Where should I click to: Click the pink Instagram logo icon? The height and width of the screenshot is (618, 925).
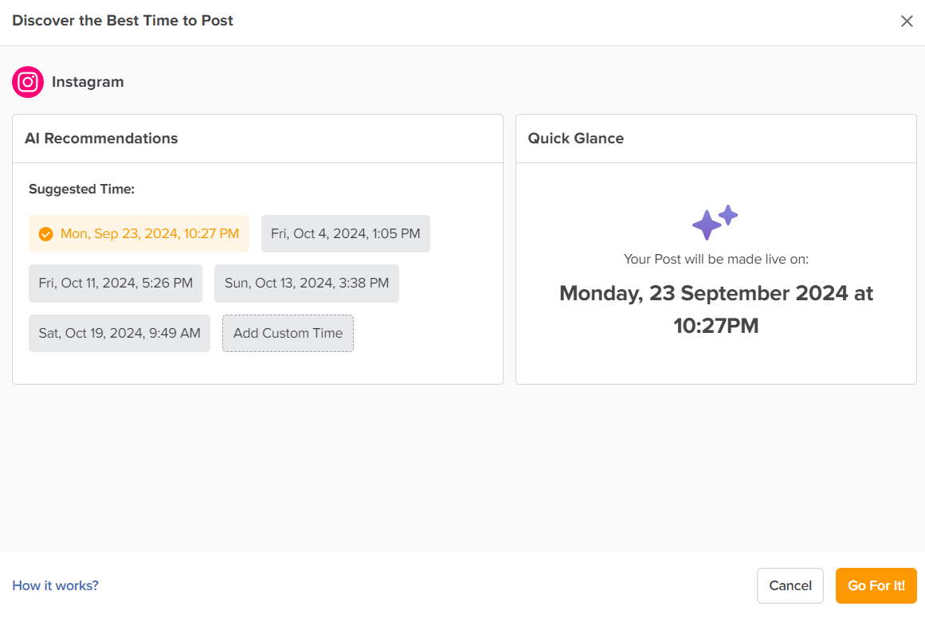pyautogui.click(x=28, y=82)
